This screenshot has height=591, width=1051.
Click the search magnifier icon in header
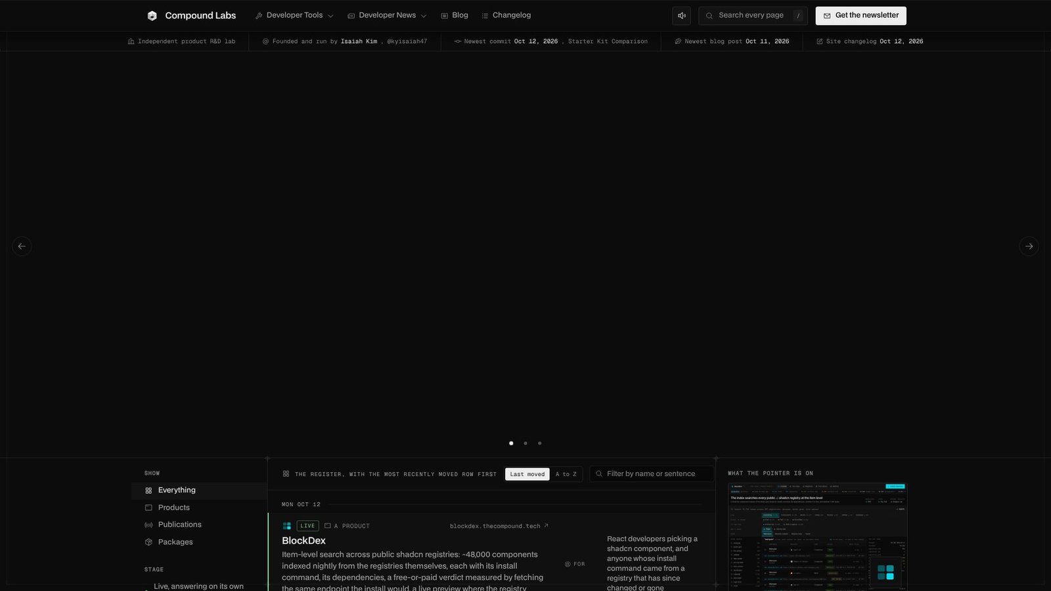tap(709, 16)
